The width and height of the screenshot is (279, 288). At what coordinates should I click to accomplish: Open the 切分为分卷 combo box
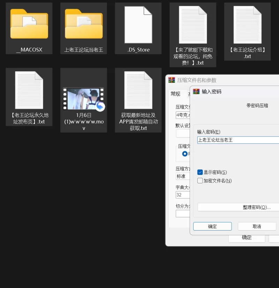pyautogui.click(x=183, y=213)
